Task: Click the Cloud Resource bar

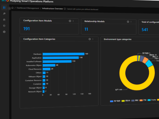Action: 47,69
